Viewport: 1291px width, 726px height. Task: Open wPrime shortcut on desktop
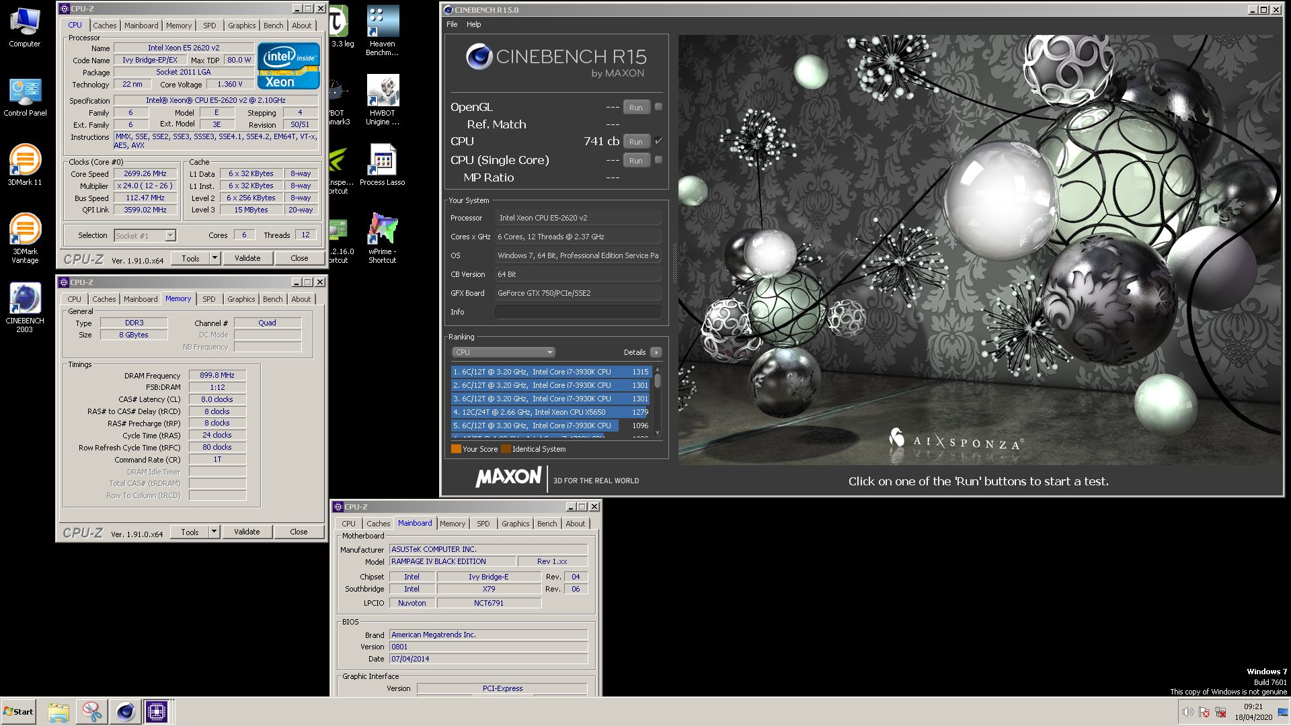click(x=382, y=239)
